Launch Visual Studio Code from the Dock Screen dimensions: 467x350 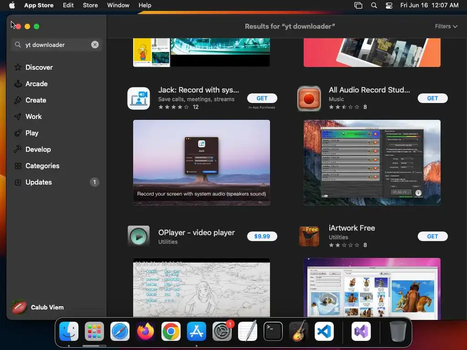pyautogui.click(x=324, y=331)
